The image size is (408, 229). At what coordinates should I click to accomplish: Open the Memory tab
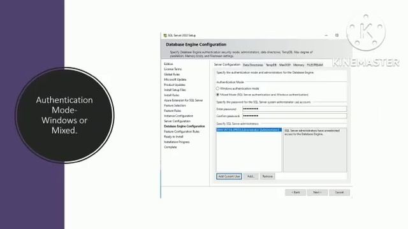pyautogui.click(x=298, y=65)
